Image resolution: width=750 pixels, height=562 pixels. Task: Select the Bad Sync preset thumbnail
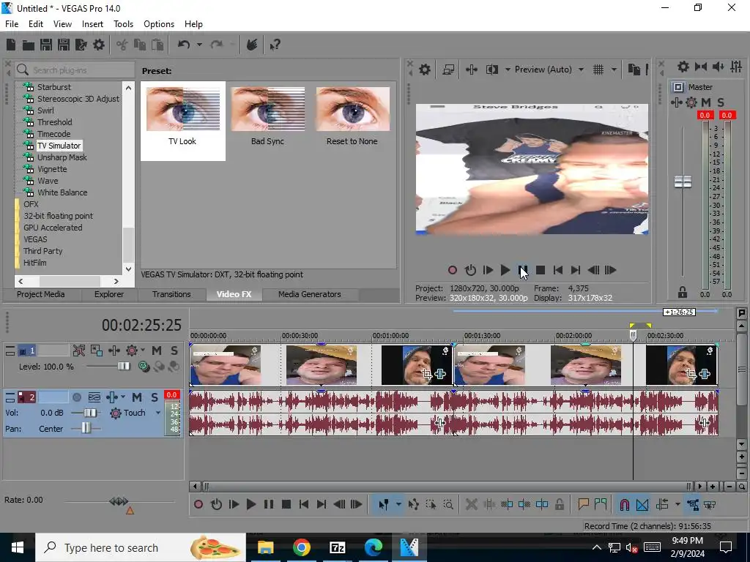point(268,109)
